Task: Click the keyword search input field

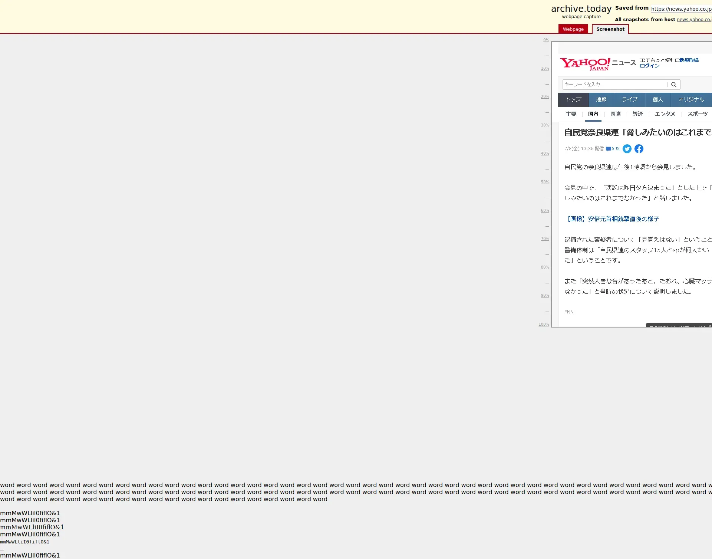Action: (614, 85)
